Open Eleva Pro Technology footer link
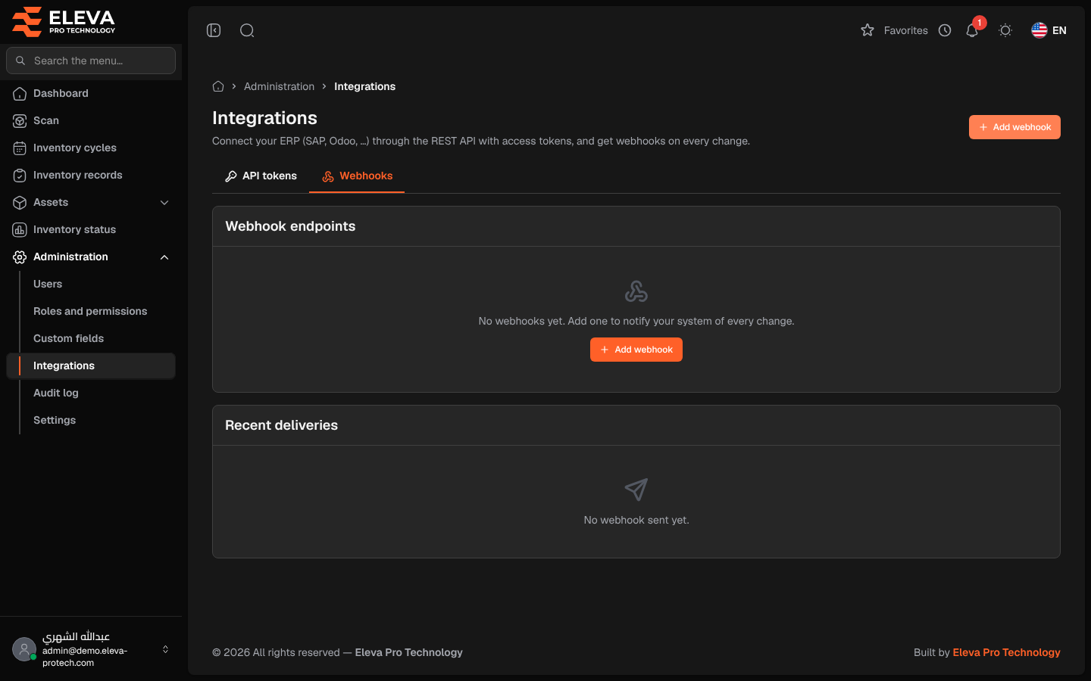Image resolution: width=1091 pixels, height=681 pixels. click(x=1006, y=652)
